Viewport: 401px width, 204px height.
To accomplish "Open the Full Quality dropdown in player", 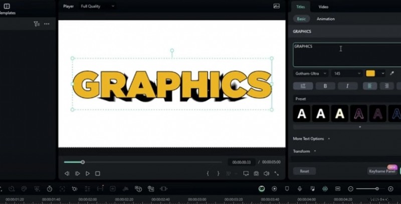I will [98, 6].
